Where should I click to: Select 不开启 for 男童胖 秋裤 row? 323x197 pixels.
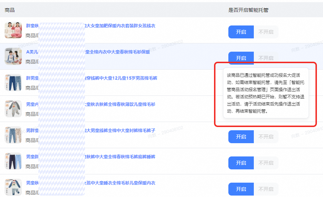point(266,163)
